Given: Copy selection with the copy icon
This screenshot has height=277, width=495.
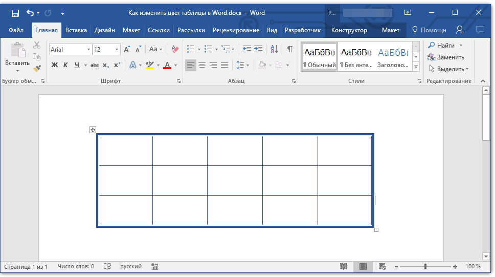Looking at the screenshot, I should [37, 57].
